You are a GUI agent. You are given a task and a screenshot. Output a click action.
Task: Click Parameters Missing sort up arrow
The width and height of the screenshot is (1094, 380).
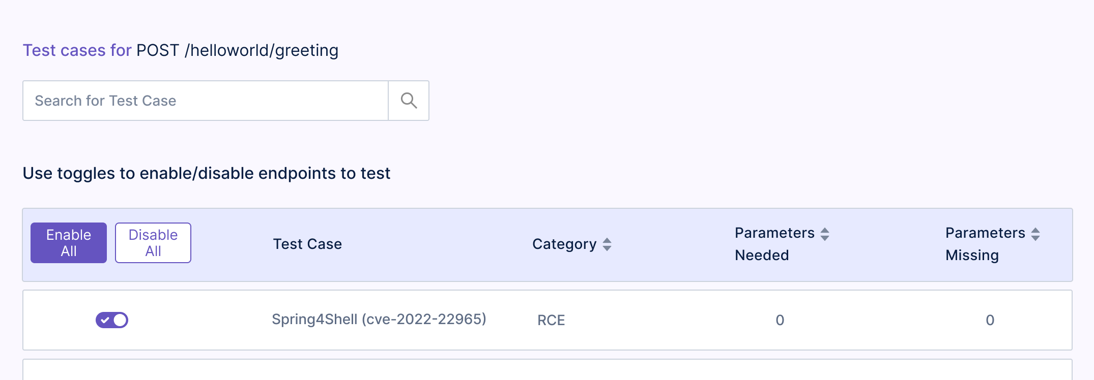(1035, 230)
